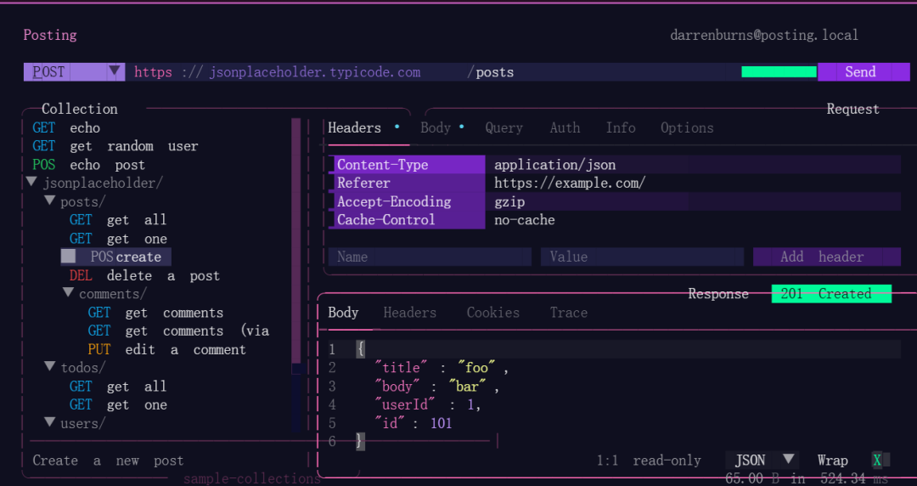Open the response Cookies tab

point(493,312)
